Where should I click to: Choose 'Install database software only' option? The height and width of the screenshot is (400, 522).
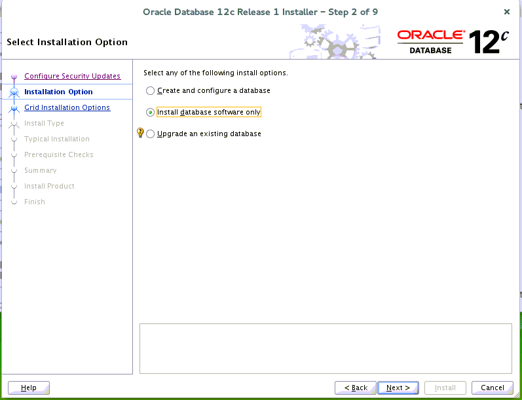point(151,113)
